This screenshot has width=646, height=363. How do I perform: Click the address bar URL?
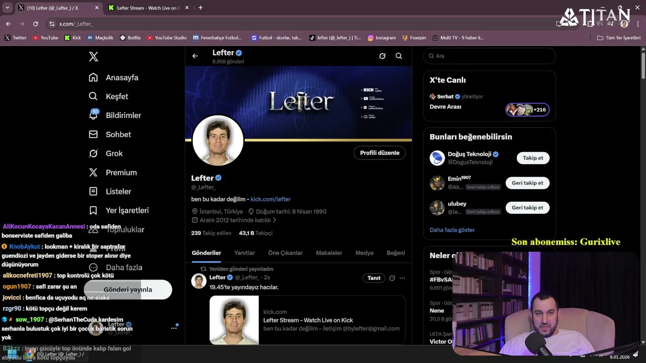click(x=76, y=24)
